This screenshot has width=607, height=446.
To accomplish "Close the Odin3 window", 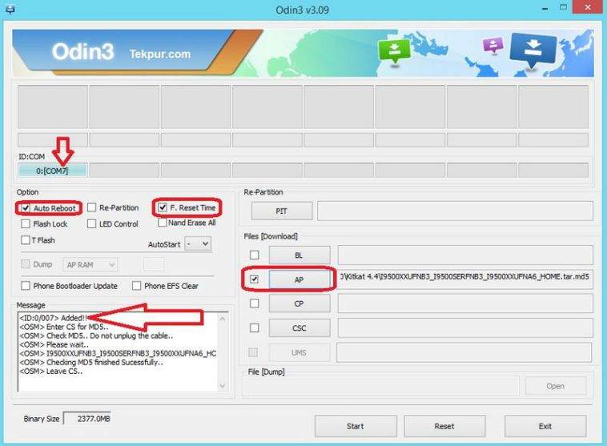I will [x=587, y=7].
